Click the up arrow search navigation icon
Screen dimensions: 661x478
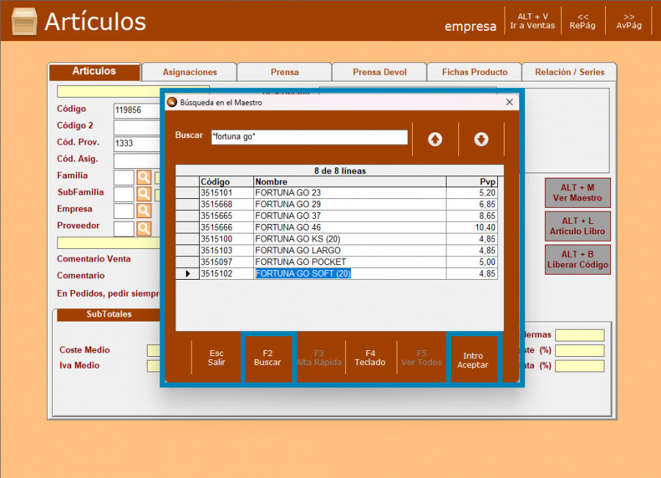(435, 140)
